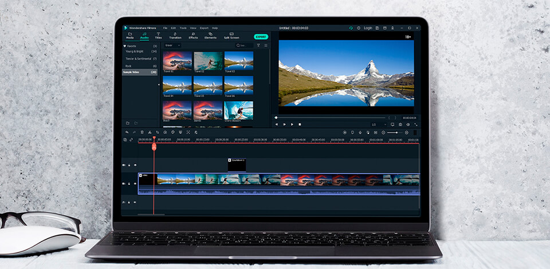The height and width of the screenshot is (269, 550).
Task: Stop the preview playback
Action: 300,124
